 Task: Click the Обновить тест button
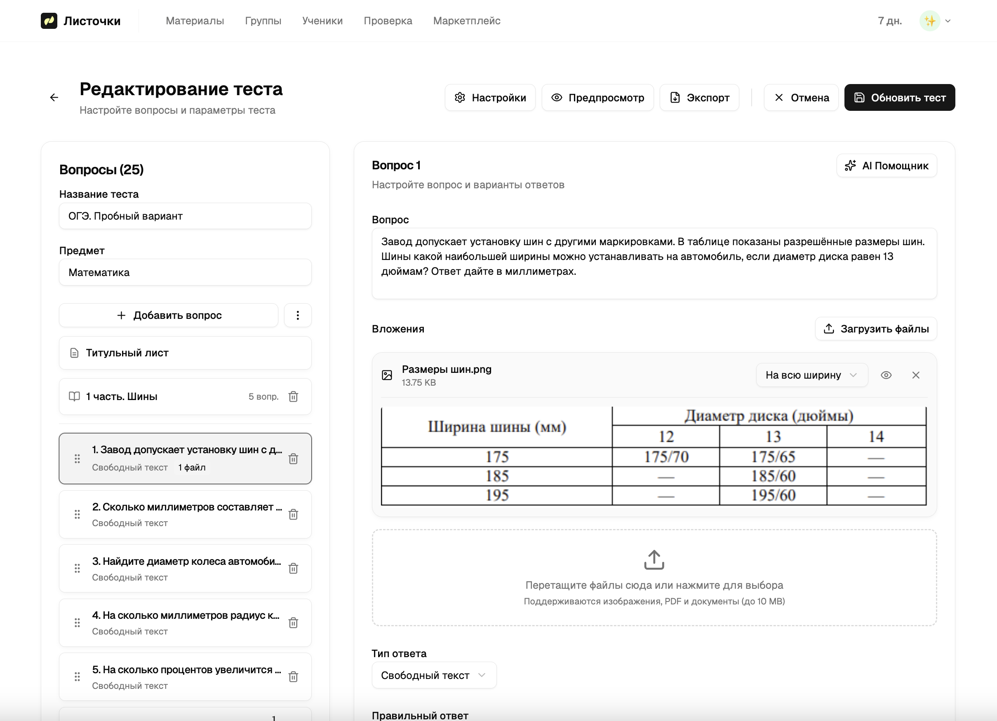pos(899,98)
